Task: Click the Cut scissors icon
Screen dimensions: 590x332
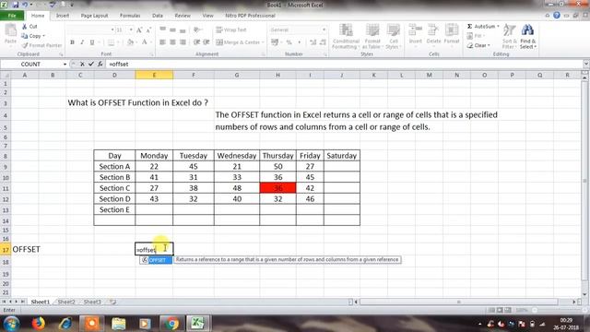Action: (x=25, y=27)
